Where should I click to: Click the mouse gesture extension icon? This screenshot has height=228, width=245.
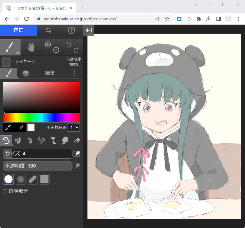189,19
